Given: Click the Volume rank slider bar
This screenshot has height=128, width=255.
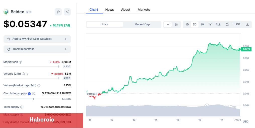Looking at the screenshot, I should click(x=32, y=78).
